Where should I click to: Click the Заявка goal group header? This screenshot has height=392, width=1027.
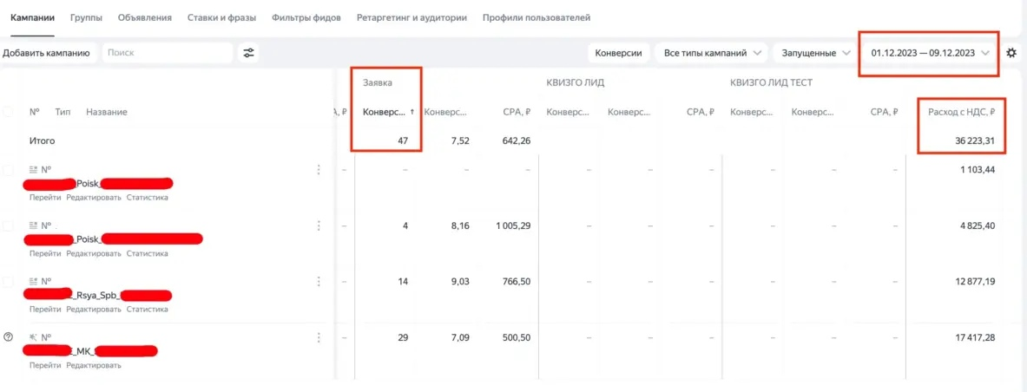click(377, 82)
